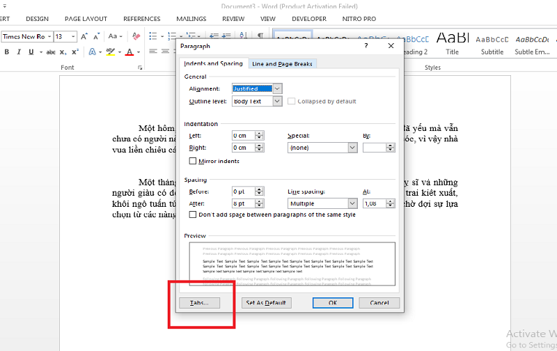Open VIEW ribbon tab
Image resolution: width=557 pixels, height=351 pixels.
pos(268,19)
